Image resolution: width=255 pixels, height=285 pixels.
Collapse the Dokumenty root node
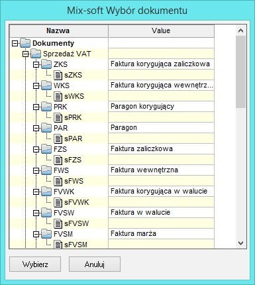[15, 43]
